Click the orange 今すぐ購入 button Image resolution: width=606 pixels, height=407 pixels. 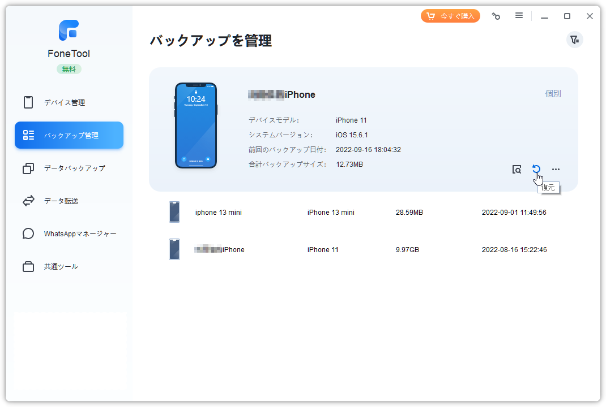click(x=450, y=16)
